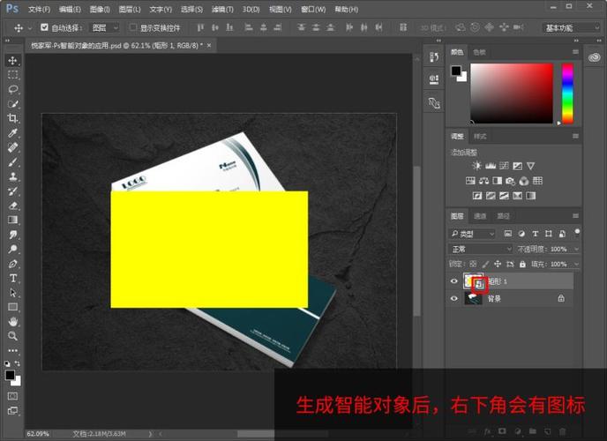
Task: Open the opacity 100% dropdown arrow
Action: click(576, 249)
